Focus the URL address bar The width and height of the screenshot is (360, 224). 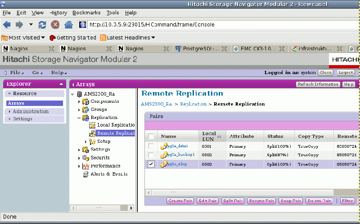[x=223, y=25]
